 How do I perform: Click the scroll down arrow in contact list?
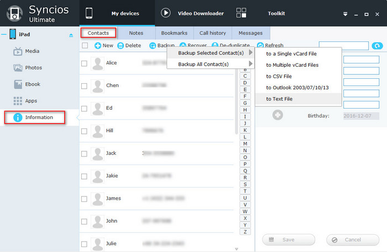tap(237, 249)
